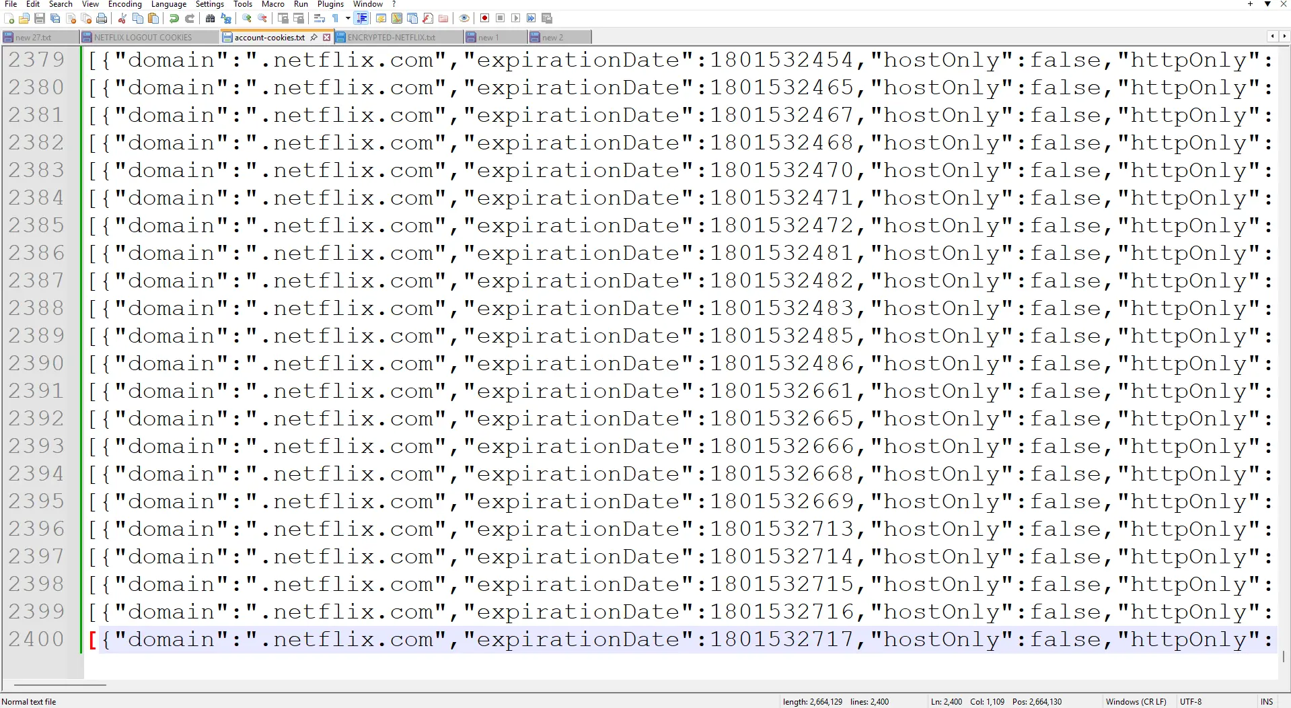Start recording a macro

tap(484, 18)
